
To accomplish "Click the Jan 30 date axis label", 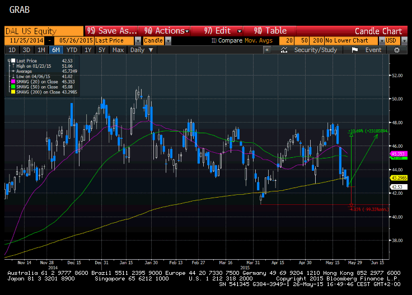I will [x=151, y=263].
